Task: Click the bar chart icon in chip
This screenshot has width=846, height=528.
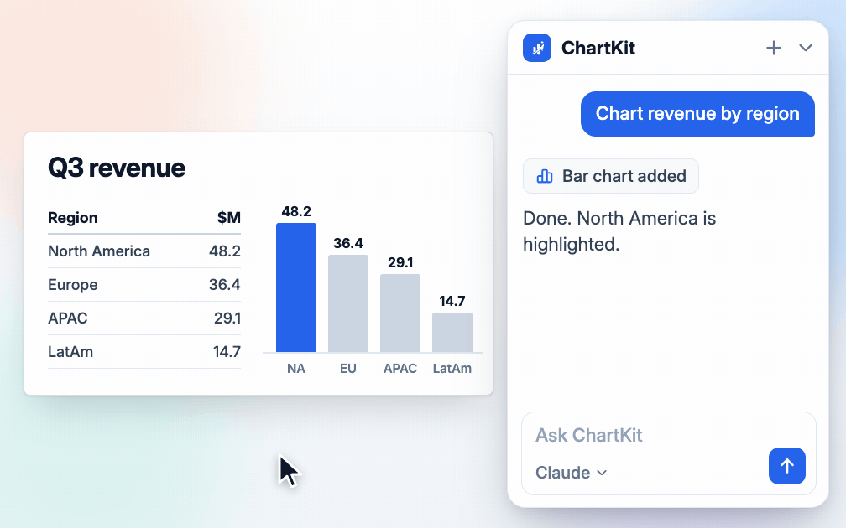Action: point(545,176)
